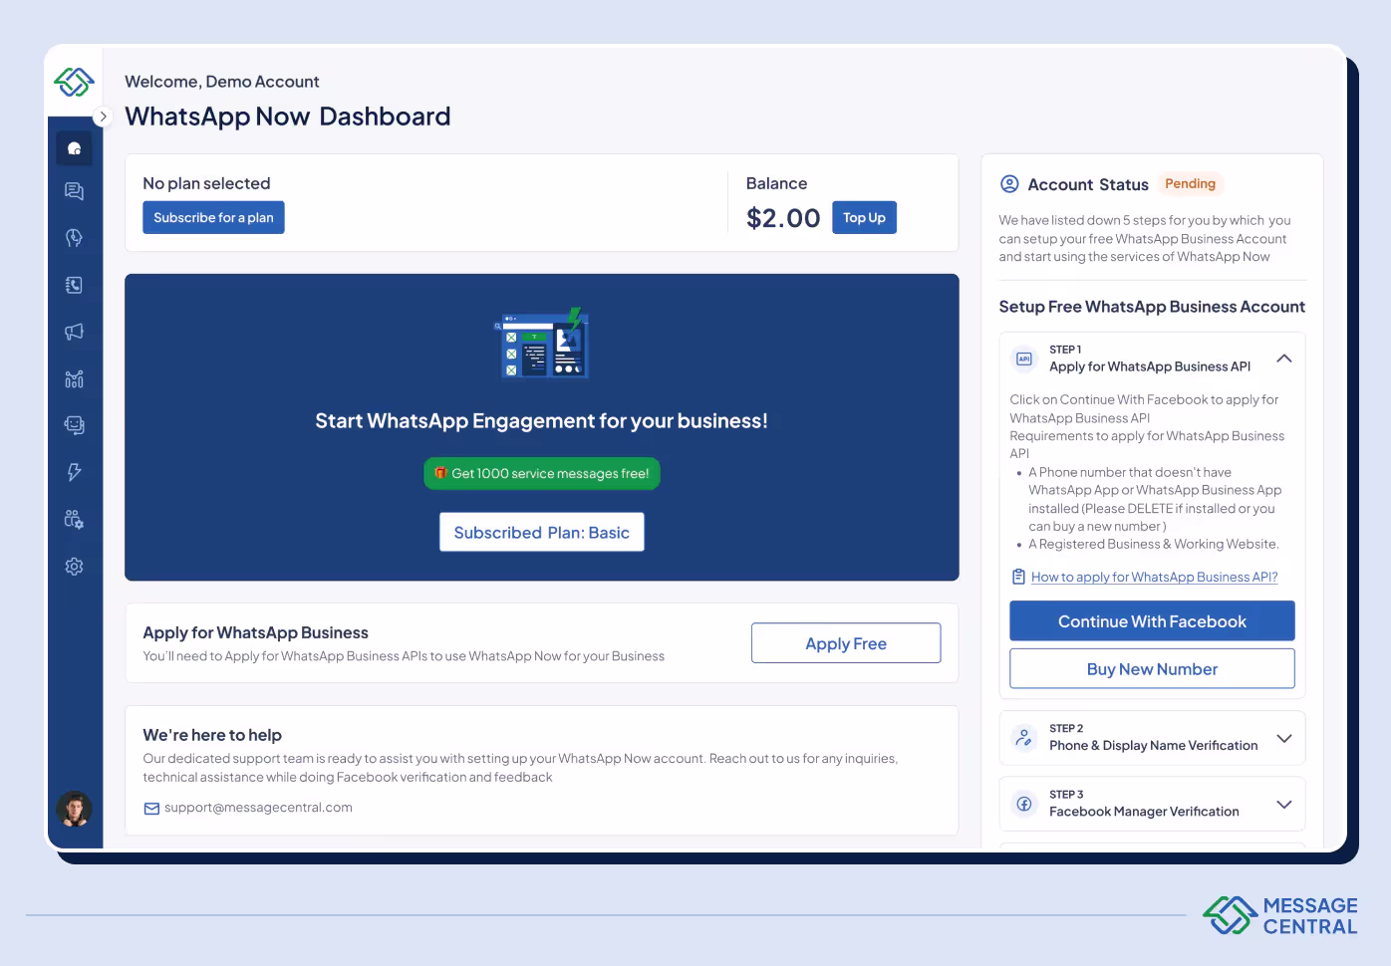Click the Message Central logo atop the sidebar

point(74,81)
